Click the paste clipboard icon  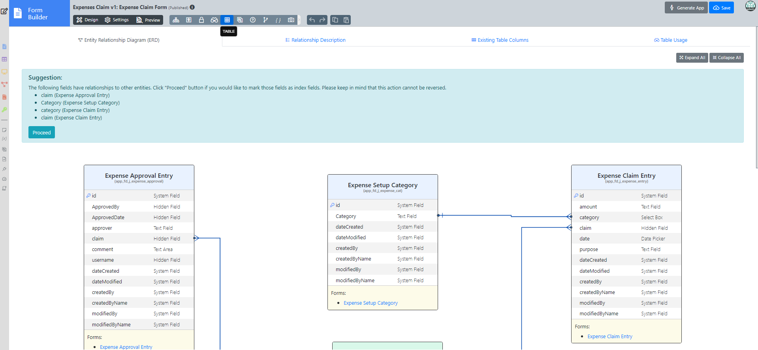[346, 20]
